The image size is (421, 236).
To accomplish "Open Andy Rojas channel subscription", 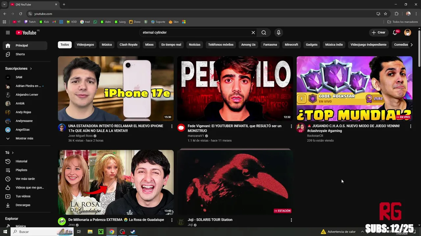I will click(x=25, y=112).
